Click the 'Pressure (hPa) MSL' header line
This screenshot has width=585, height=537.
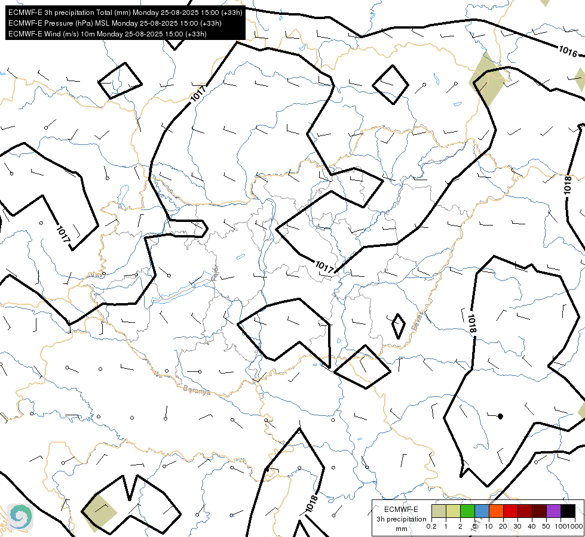(x=115, y=23)
